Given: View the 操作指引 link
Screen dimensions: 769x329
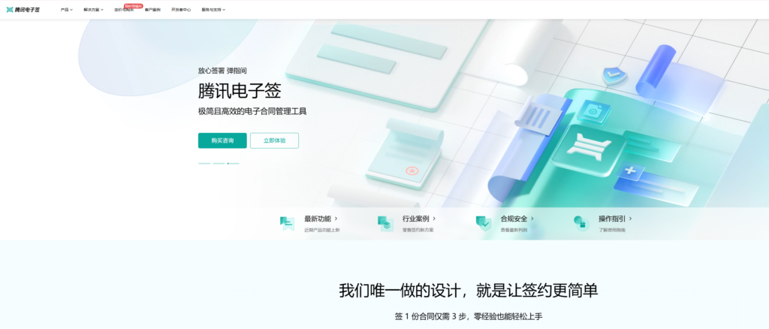Looking at the screenshot, I should [614, 219].
